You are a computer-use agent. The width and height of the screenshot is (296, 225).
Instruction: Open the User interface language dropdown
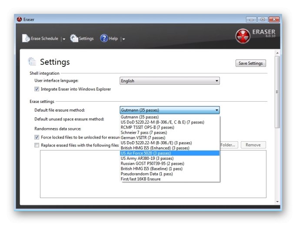point(170,81)
